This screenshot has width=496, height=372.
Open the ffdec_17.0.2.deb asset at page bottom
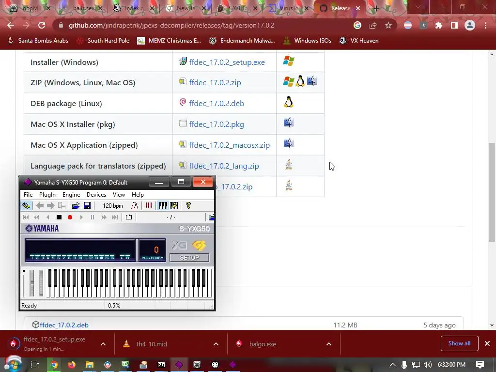coord(64,325)
